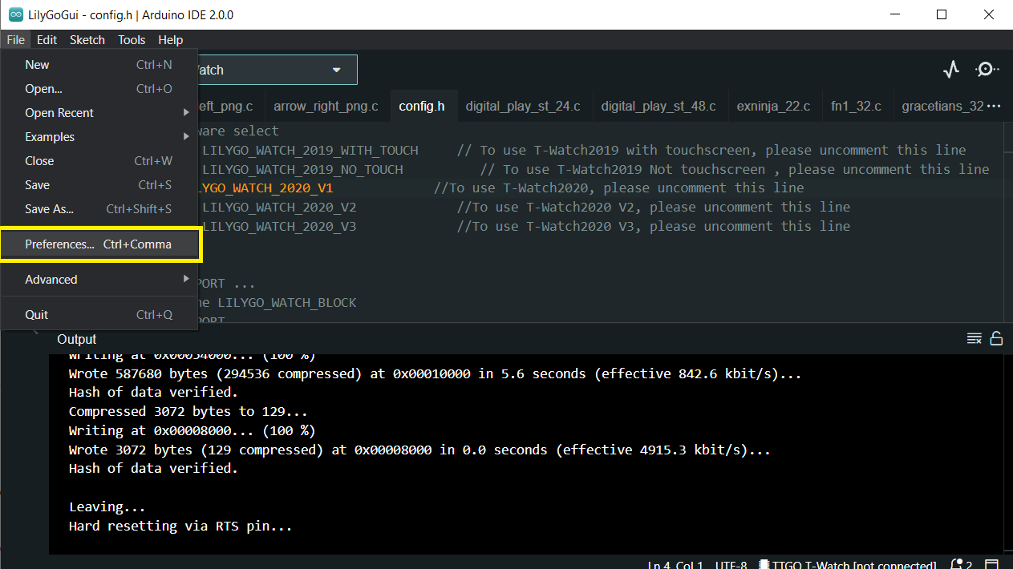Open the Edit menu
1013x569 pixels.
click(47, 40)
